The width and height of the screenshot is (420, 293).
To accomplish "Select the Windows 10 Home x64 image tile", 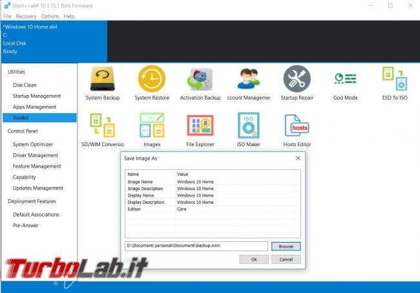I will pos(54,41).
